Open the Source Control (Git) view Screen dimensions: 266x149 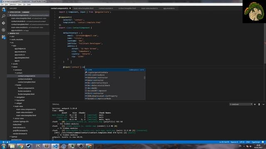pos(3,23)
